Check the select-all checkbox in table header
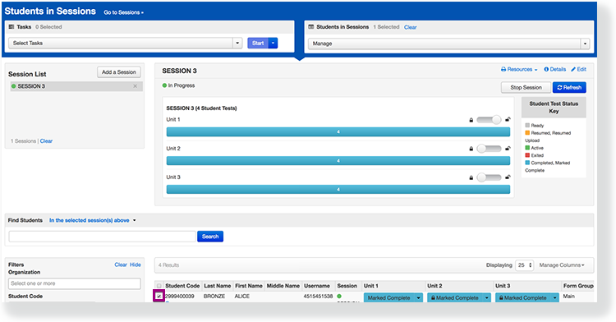Screen dimensions: 616x322 [x=159, y=286]
